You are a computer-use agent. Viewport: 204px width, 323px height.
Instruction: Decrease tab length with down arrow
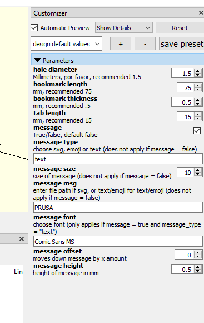(x=198, y=119)
